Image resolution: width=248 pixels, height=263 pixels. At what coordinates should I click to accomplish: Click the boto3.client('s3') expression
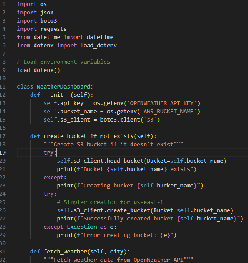[x=130, y=120]
